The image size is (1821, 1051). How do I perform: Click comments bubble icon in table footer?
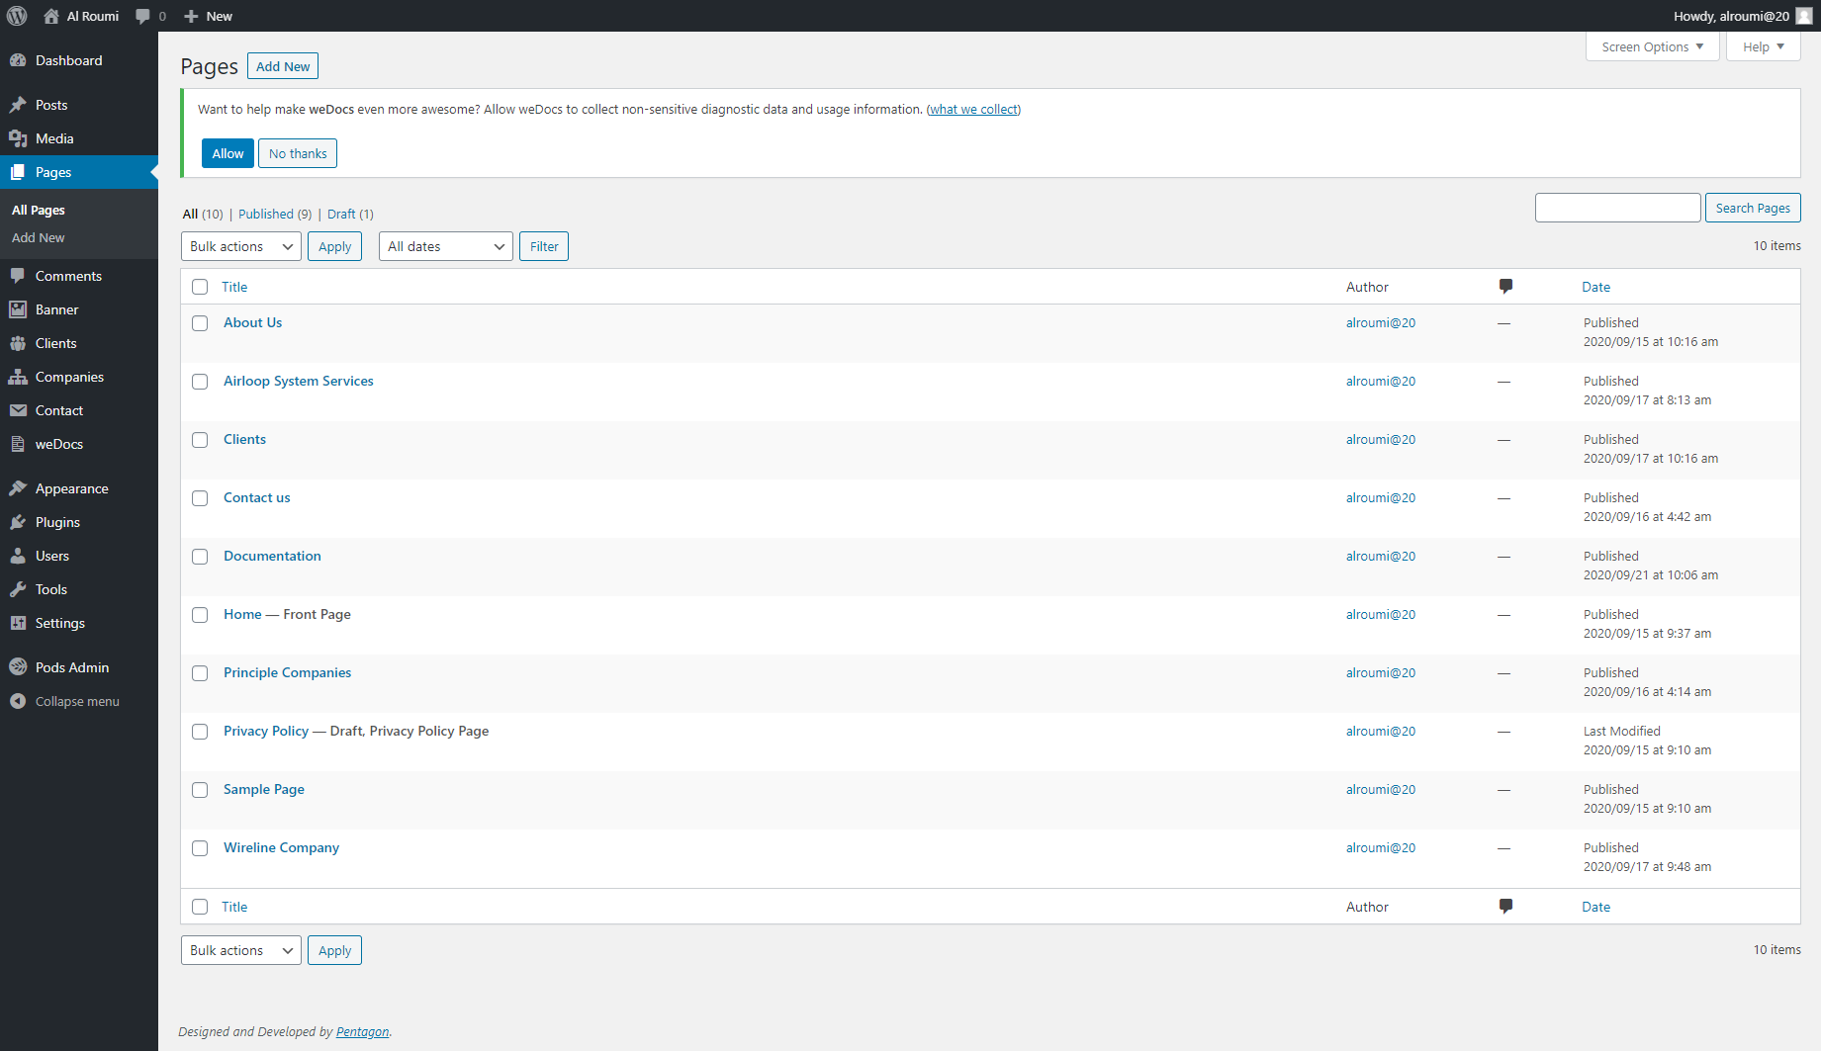point(1505,907)
